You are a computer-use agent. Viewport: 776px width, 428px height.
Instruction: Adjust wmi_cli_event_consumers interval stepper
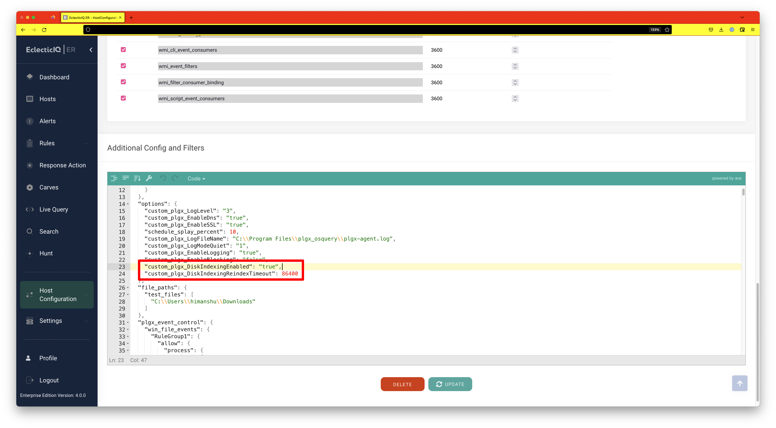click(x=515, y=50)
